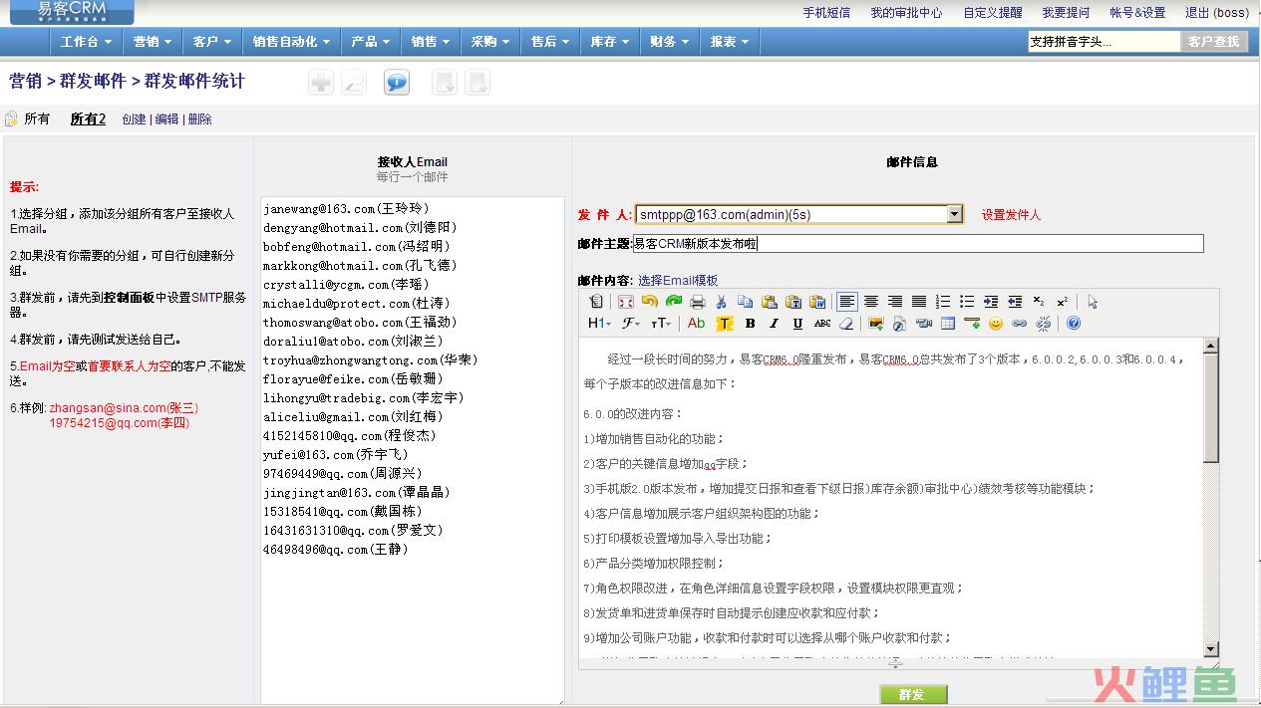
Task: Open the 库存 menu
Action: (x=610, y=42)
